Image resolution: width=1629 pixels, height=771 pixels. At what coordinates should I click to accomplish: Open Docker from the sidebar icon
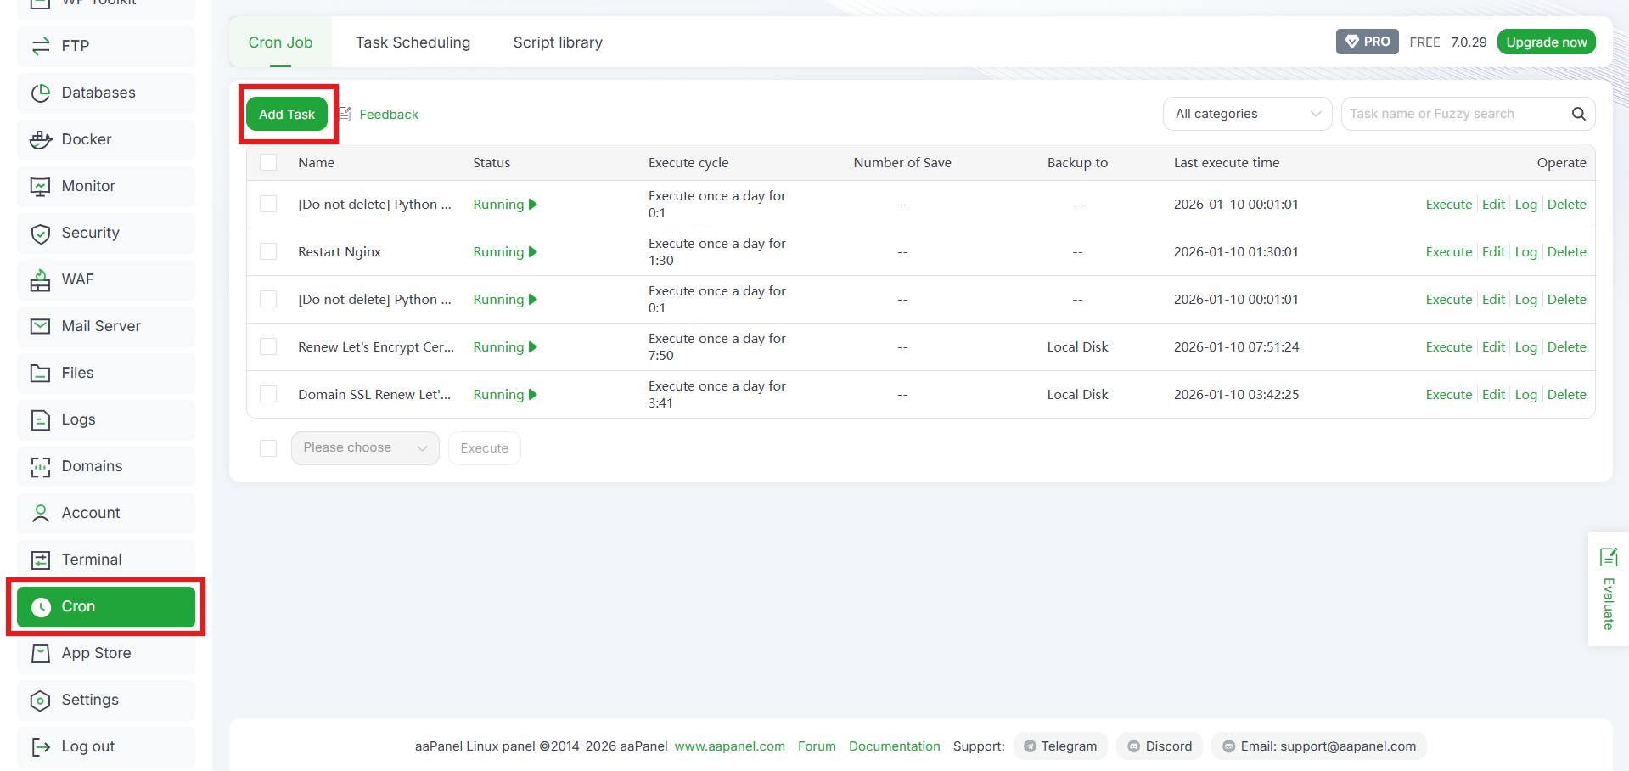(41, 139)
